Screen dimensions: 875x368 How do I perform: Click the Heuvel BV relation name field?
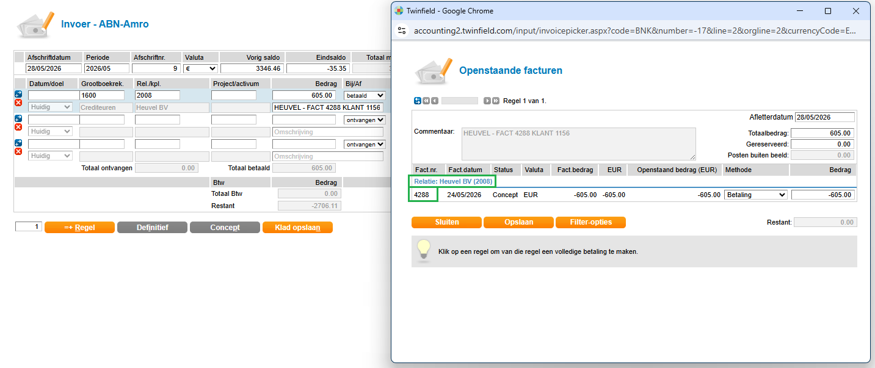coord(172,107)
